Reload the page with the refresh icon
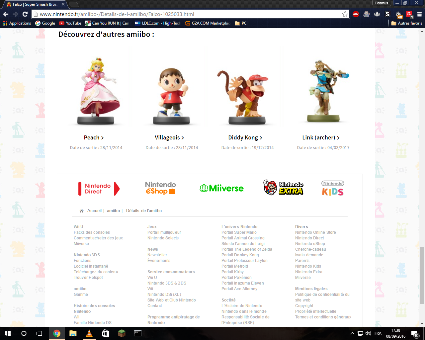425x340 pixels. click(x=25, y=14)
